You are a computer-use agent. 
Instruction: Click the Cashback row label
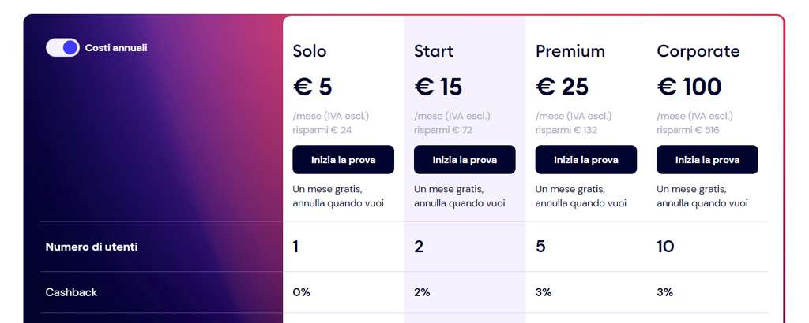(71, 292)
